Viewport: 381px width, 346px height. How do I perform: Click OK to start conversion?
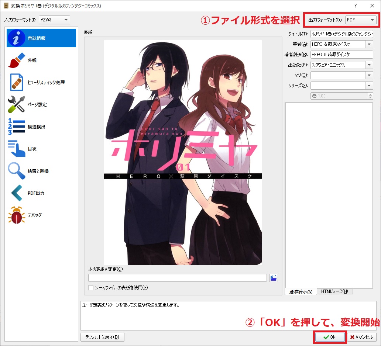pyautogui.click(x=330, y=337)
